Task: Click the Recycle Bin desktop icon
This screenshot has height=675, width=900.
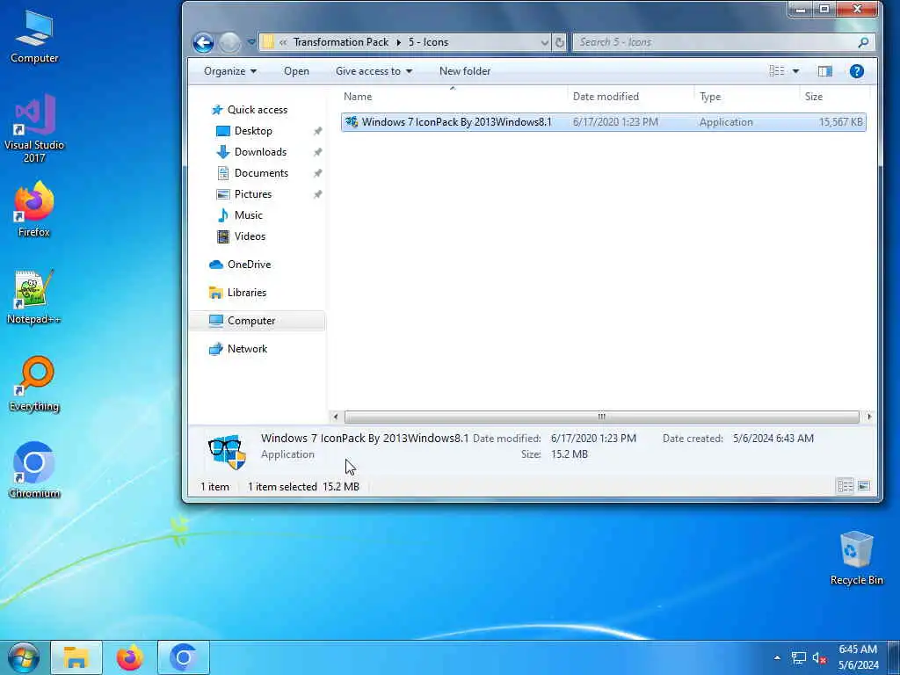Action: coord(856,558)
